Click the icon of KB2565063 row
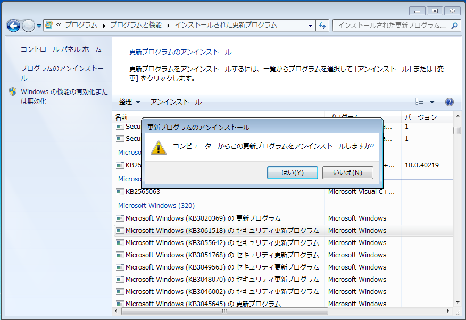This screenshot has width=466, height=320. pyautogui.click(x=120, y=192)
